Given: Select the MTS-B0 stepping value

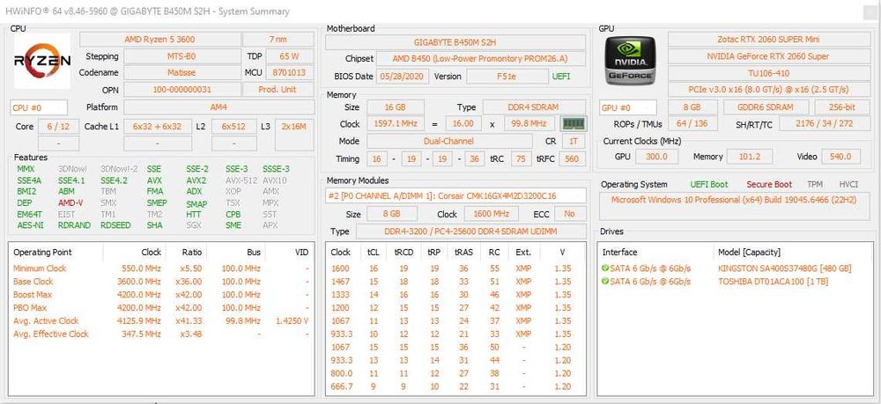Looking at the screenshot, I should coord(181,56).
